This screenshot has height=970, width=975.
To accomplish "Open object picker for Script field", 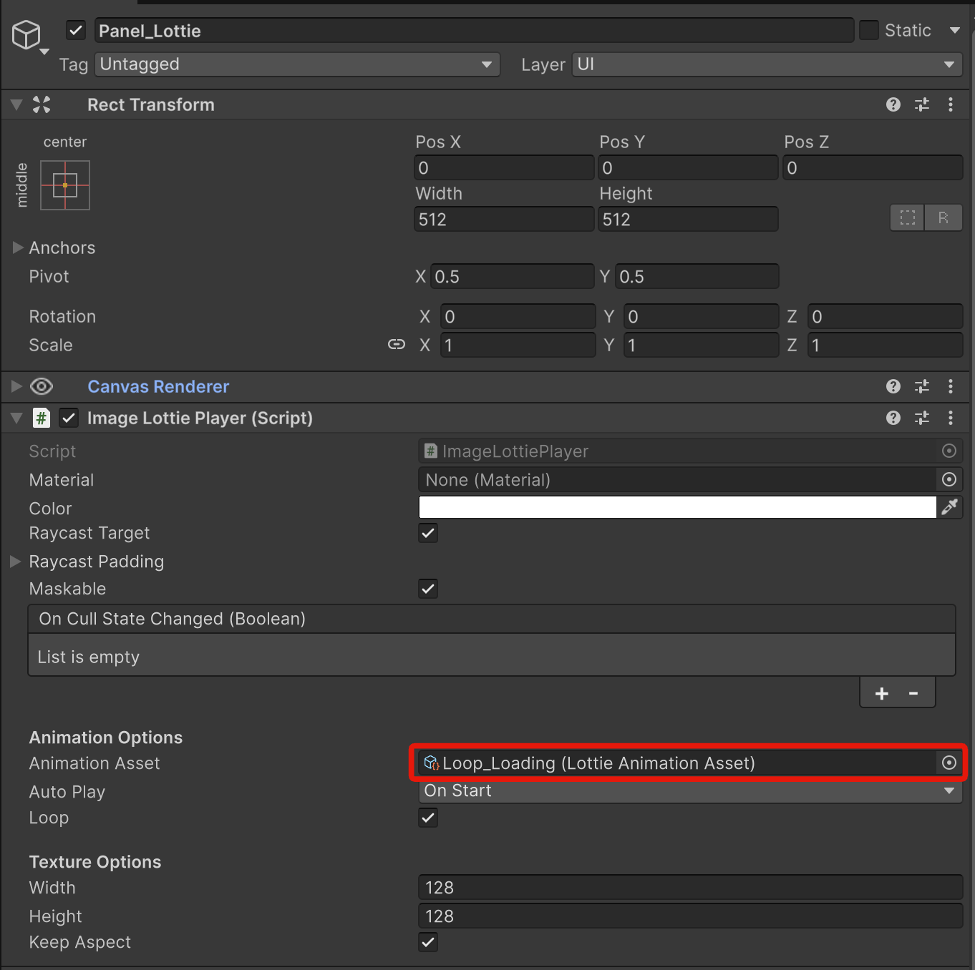I will 949,451.
